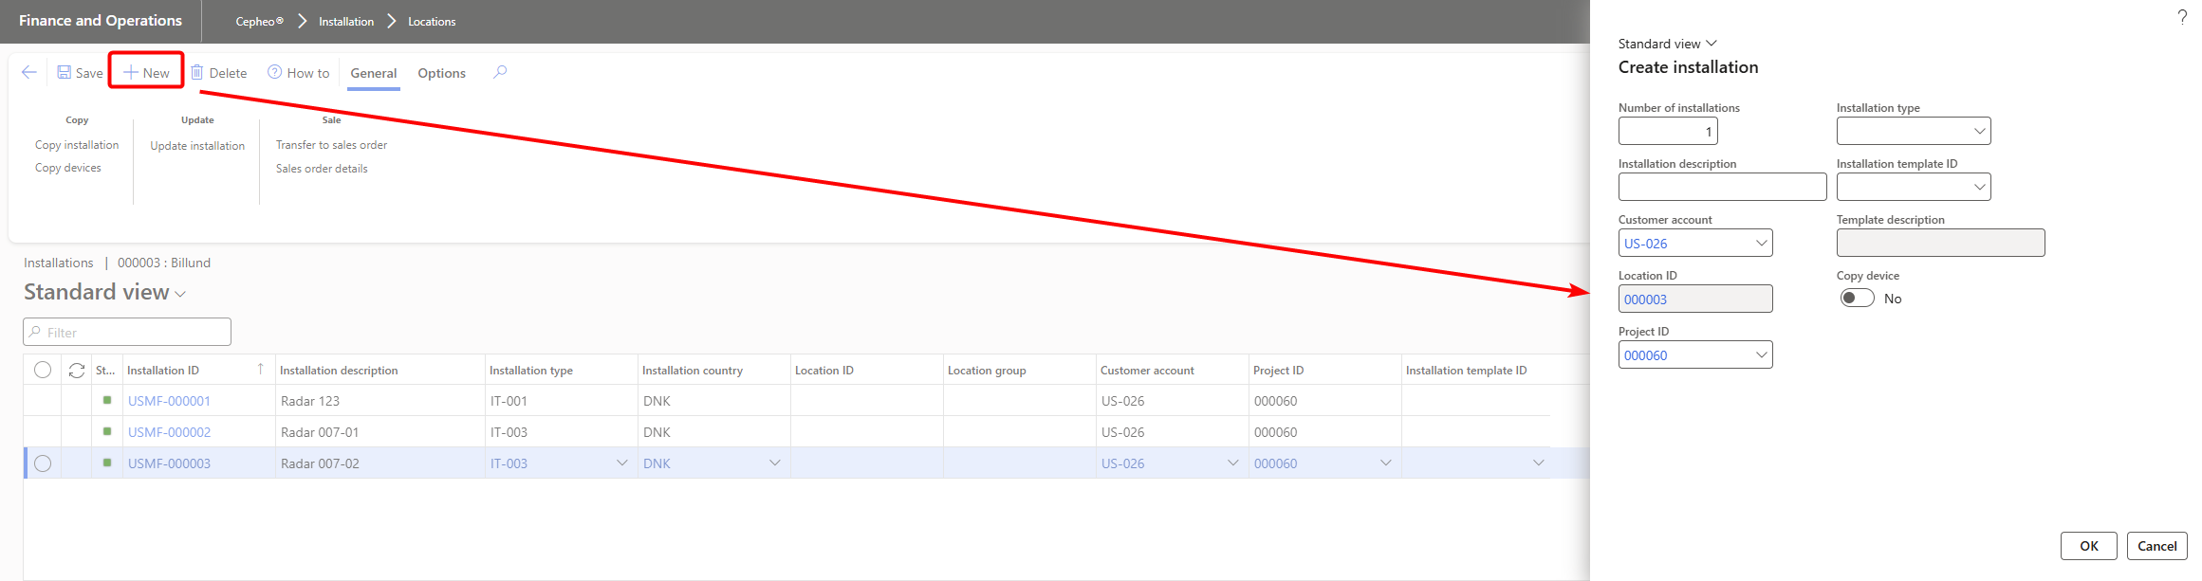2202x581 pixels.
Task: Click the search magnifier icon in toolbar
Action: (x=500, y=72)
